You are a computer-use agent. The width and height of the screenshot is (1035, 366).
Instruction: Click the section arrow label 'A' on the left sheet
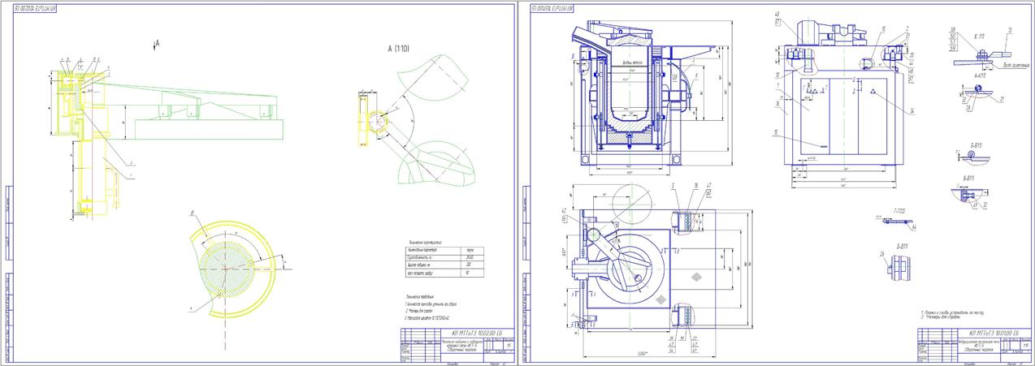click(x=156, y=44)
